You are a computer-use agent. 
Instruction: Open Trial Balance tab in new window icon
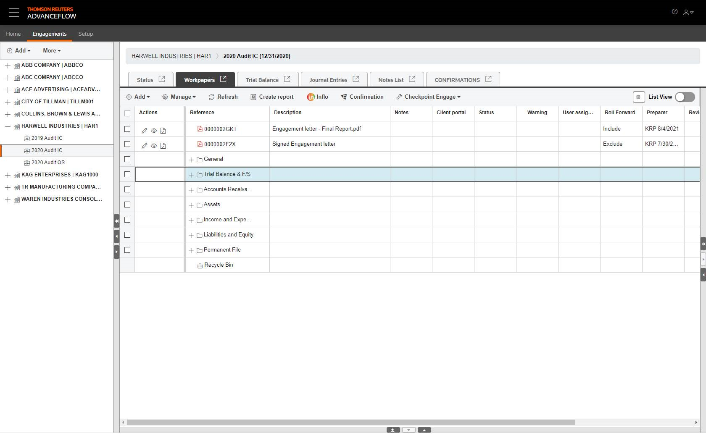pos(287,79)
